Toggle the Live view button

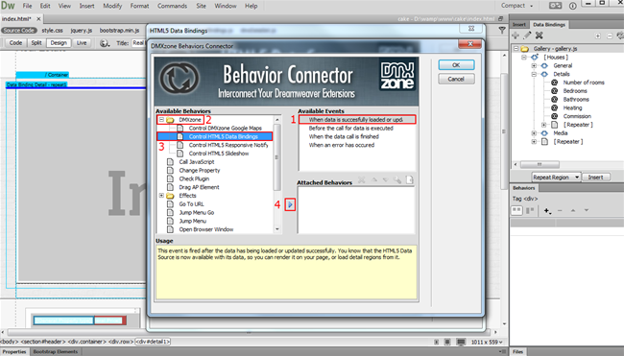pos(82,43)
